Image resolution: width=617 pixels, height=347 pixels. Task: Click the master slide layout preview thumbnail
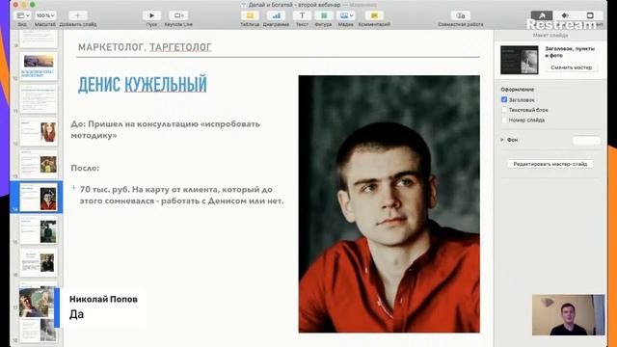point(519,60)
